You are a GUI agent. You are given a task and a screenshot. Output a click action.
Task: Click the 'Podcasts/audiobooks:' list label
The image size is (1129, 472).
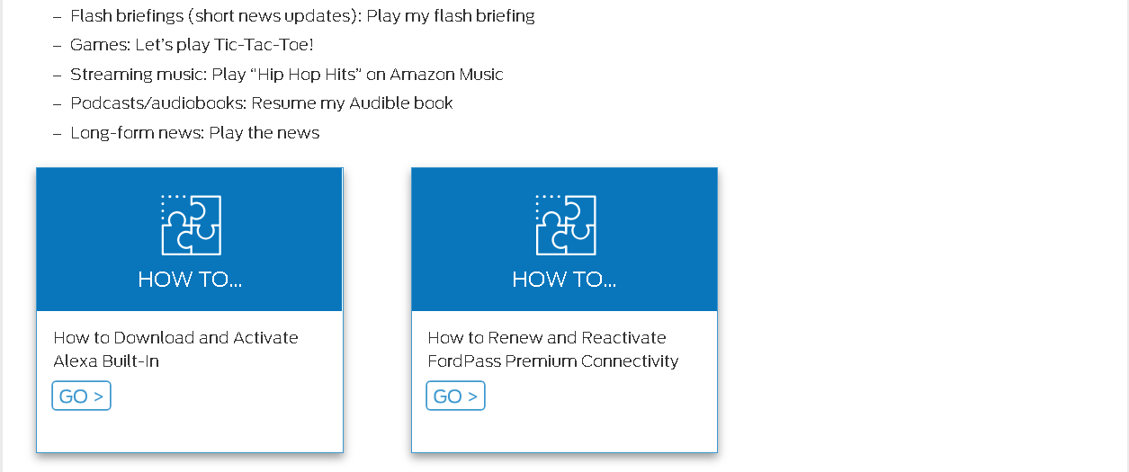(157, 103)
